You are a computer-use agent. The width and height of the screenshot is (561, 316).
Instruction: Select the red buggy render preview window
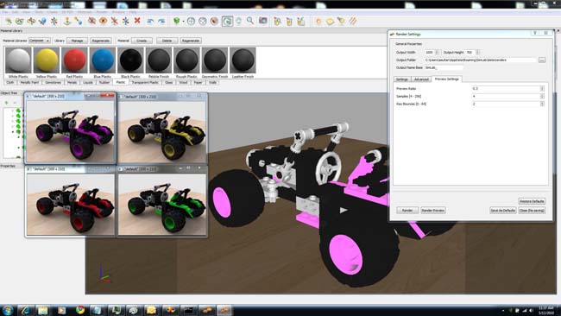point(71,200)
